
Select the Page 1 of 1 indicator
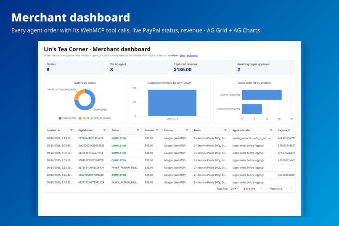[276, 189]
